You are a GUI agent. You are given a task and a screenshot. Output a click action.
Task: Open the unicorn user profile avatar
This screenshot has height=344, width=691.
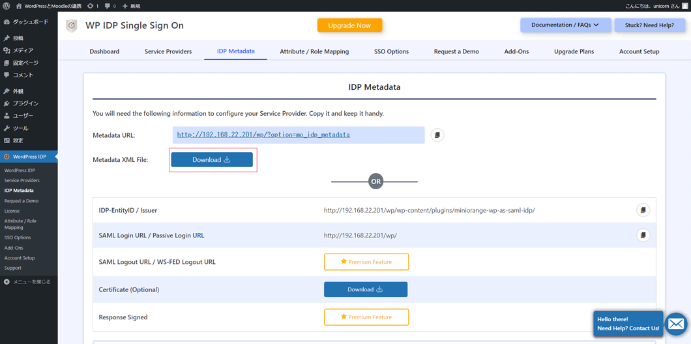pyautogui.click(x=684, y=6)
